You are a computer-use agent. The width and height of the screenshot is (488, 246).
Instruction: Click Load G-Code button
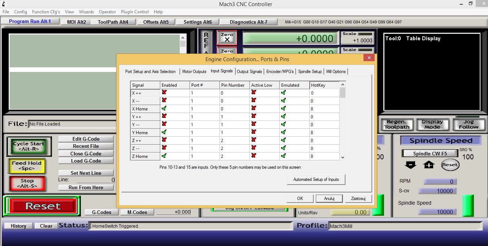(x=86, y=161)
